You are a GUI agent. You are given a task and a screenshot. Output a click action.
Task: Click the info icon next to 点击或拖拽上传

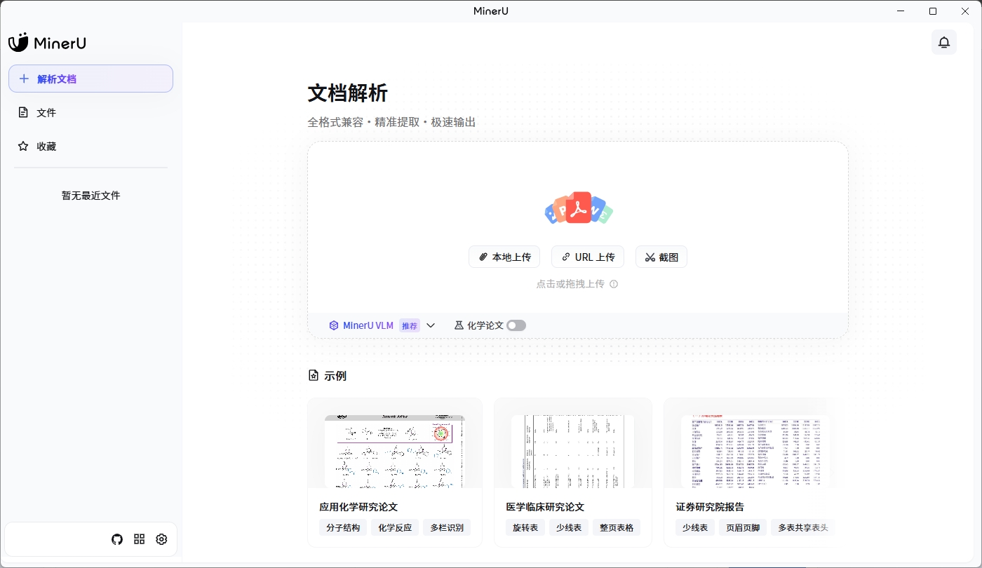pyautogui.click(x=614, y=284)
